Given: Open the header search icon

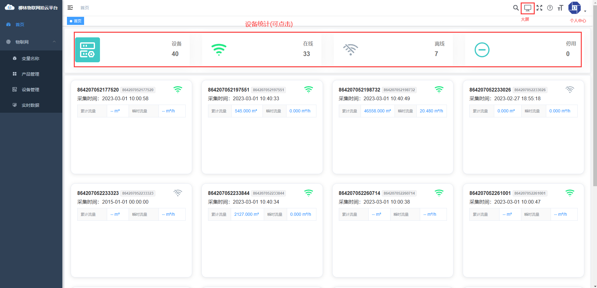Looking at the screenshot, I should point(516,8).
